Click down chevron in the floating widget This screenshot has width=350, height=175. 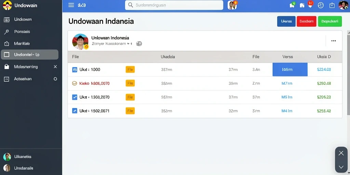pyautogui.click(x=341, y=167)
